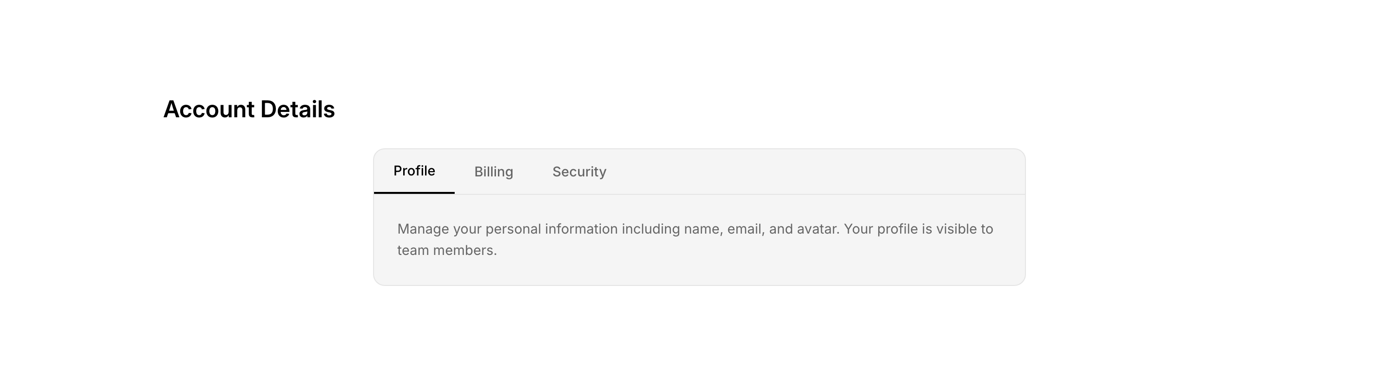Click "team members." on the second text line
This screenshot has width=1399, height=379.
point(446,251)
